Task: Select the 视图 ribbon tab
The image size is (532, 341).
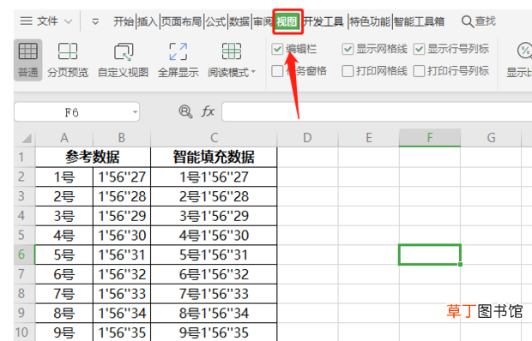Action: 287,21
